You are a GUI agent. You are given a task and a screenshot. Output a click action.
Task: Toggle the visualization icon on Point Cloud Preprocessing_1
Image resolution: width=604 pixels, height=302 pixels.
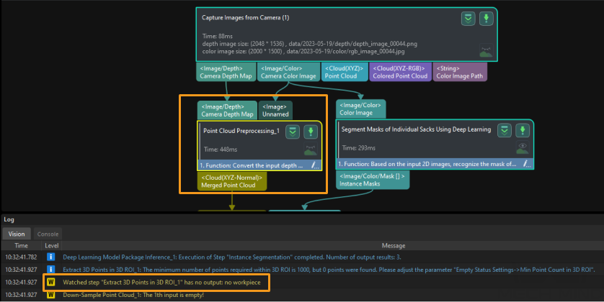point(311,150)
